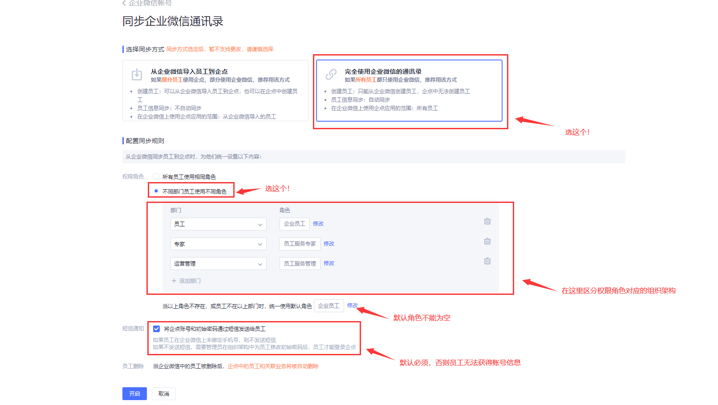Toggle the 将企点账号和初始密码通过短信发送给员工 checkbox
Screen dimensions: 718x405
(157, 329)
